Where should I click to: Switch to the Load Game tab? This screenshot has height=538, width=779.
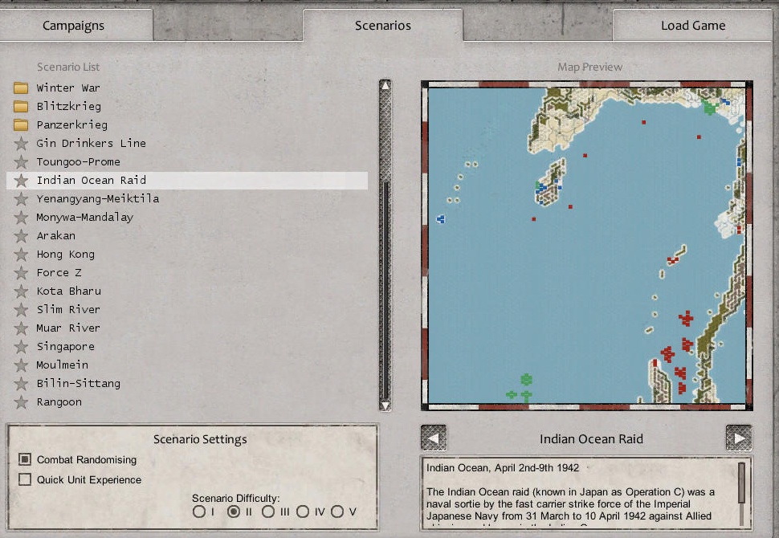tap(692, 26)
